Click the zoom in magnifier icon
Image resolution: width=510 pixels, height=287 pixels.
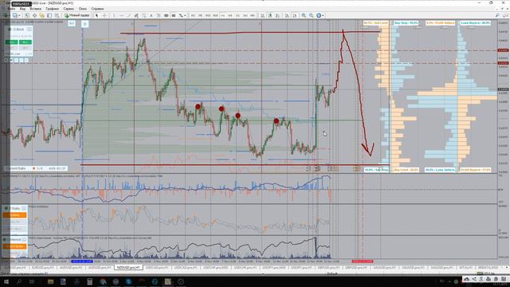click(304, 15)
